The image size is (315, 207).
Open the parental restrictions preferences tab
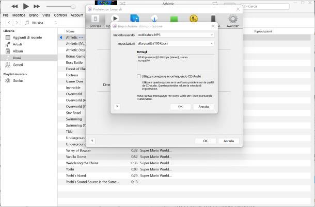point(194,19)
